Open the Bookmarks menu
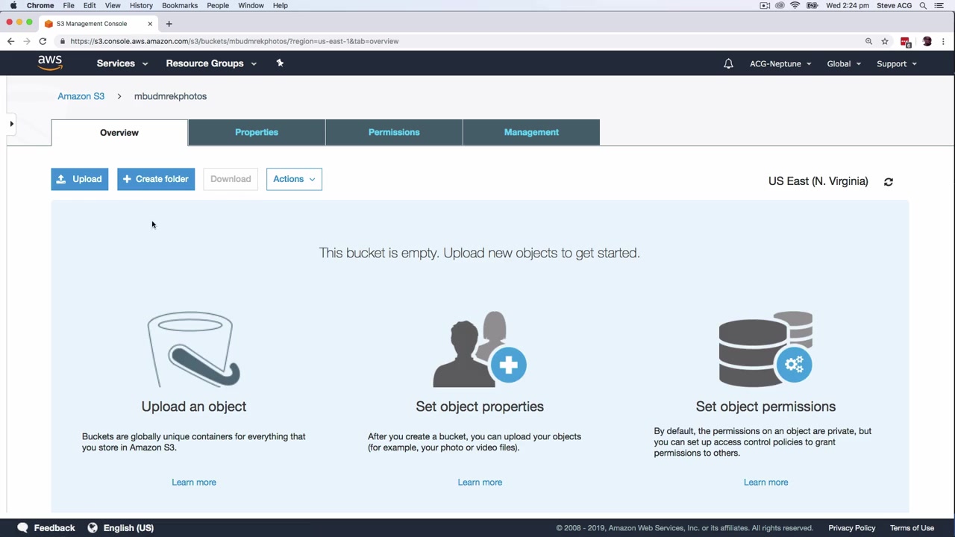This screenshot has width=955, height=537. tap(180, 5)
